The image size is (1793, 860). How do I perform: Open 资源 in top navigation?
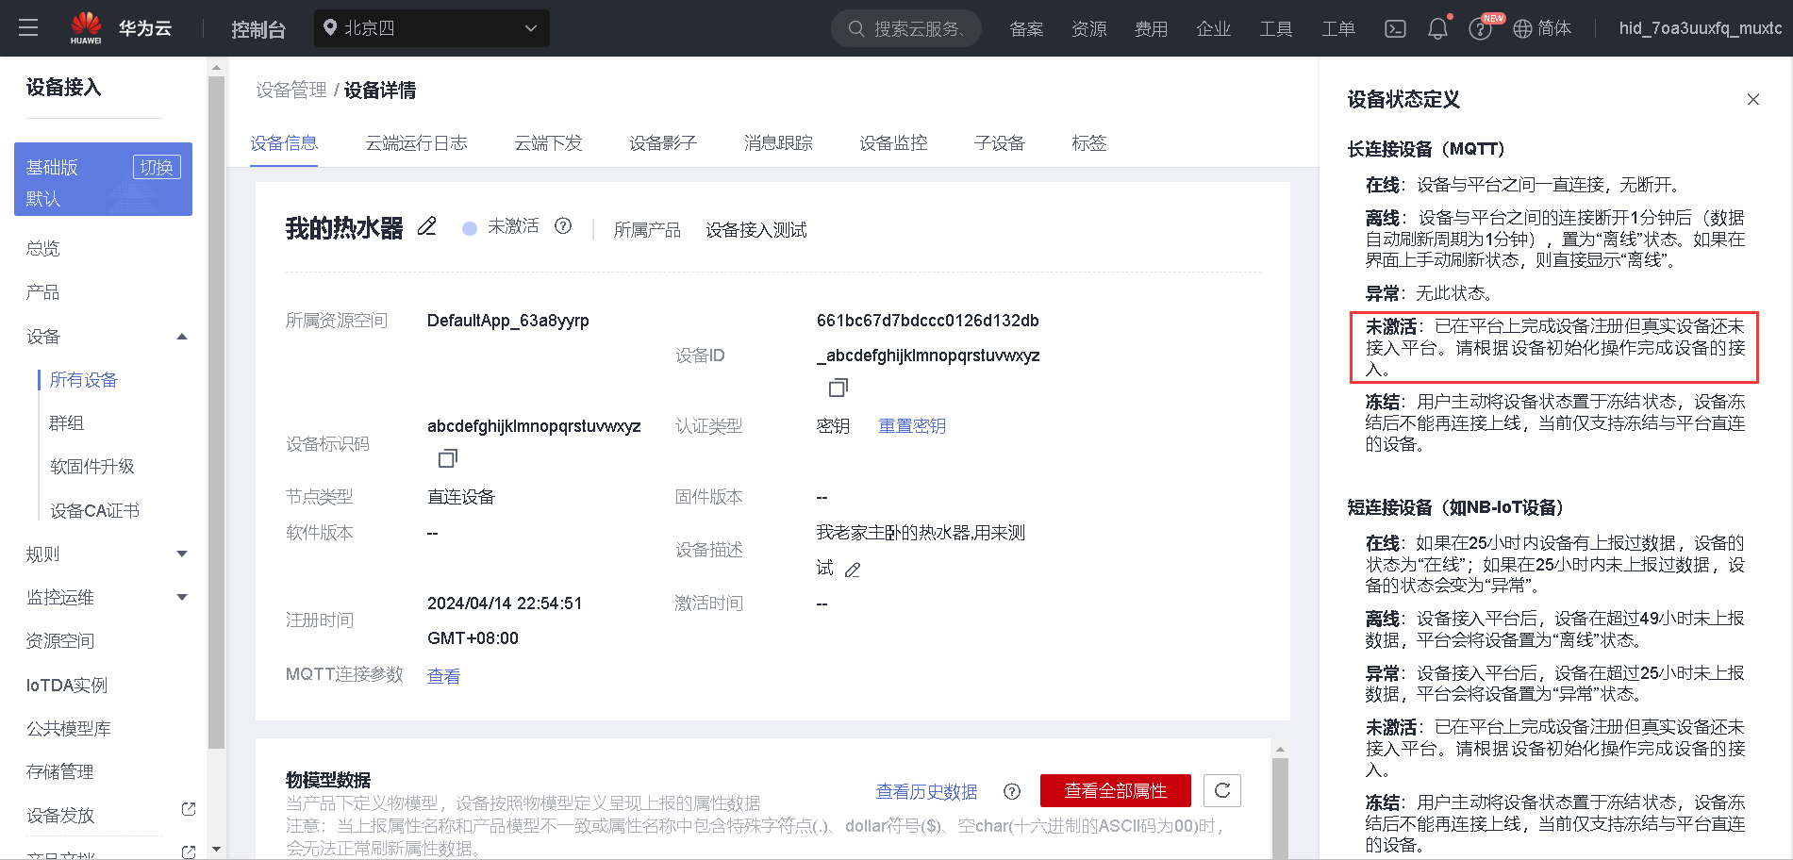coord(1088,29)
